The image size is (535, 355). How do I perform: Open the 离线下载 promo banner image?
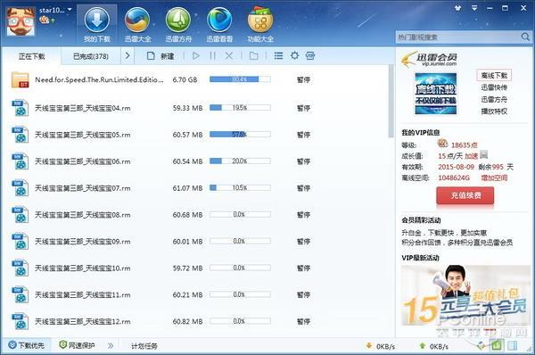pos(436,93)
